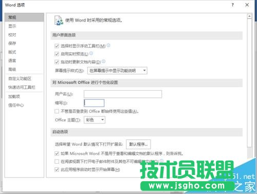Open 快速访问工具栏 category

click(24, 87)
